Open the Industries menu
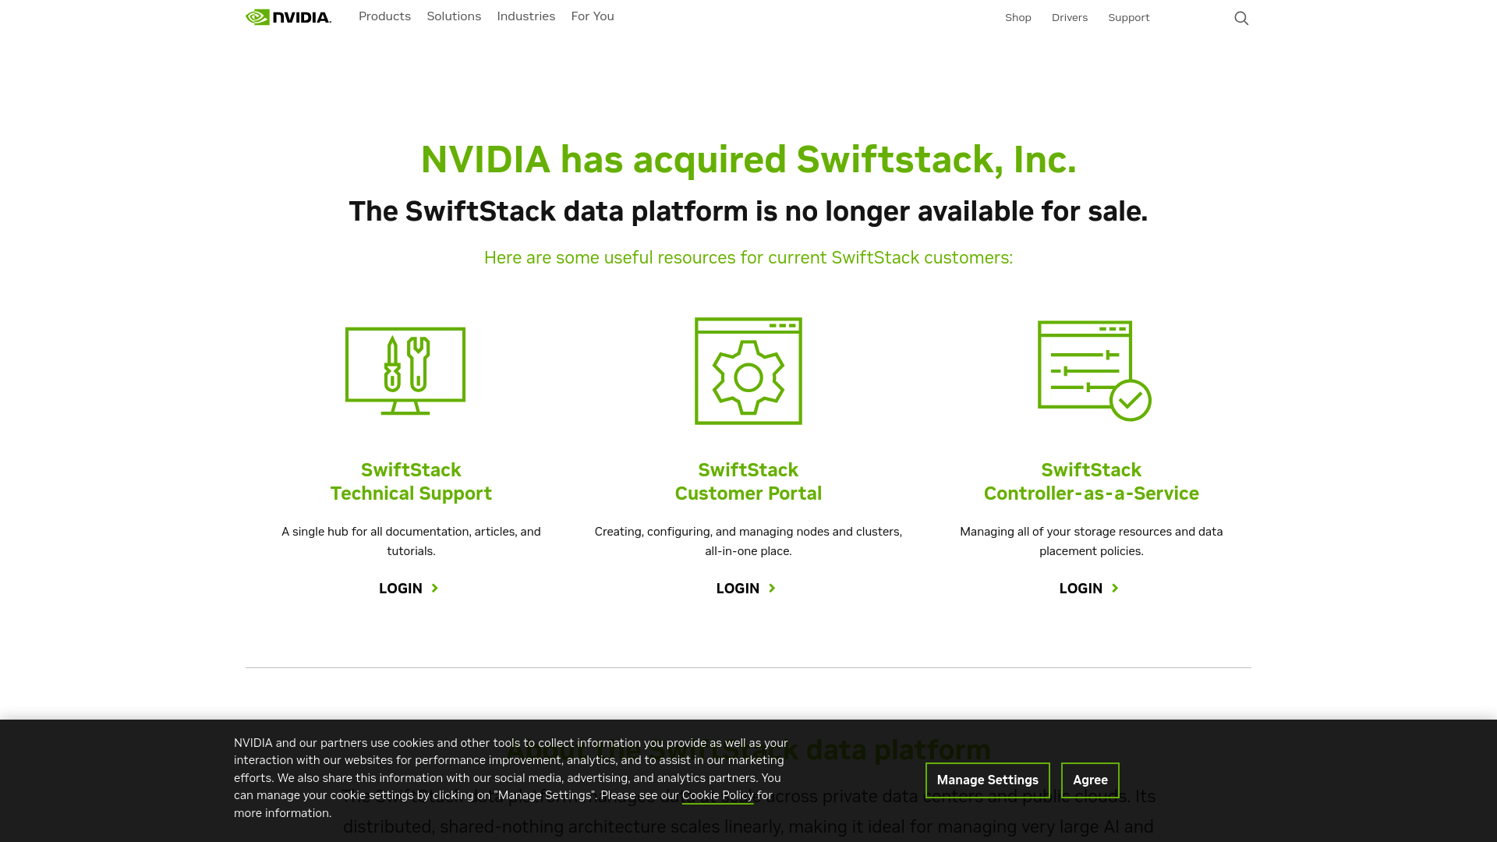The image size is (1497, 842). pyautogui.click(x=526, y=16)
